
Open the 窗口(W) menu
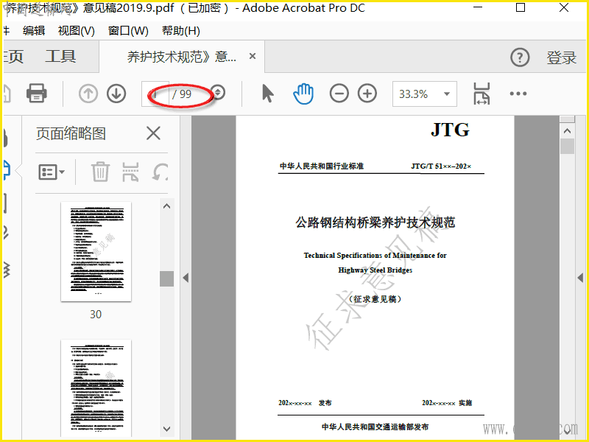pos(128,31)
